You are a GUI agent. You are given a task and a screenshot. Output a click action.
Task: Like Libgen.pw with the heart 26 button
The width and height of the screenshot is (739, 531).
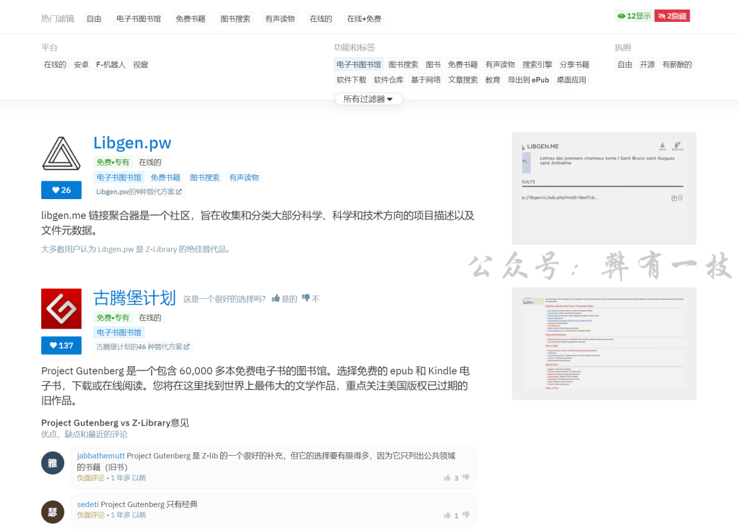[61, 190]
